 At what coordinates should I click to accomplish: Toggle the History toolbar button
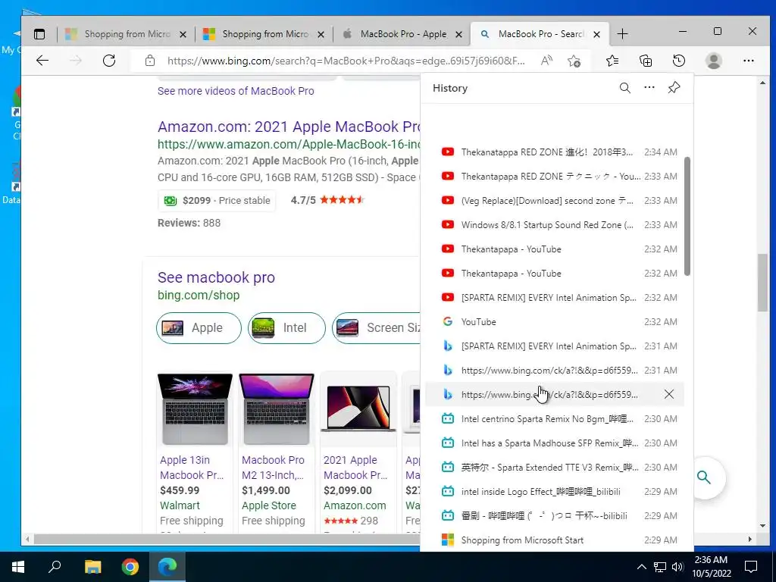pyautogui.click(x=679, y=61)
